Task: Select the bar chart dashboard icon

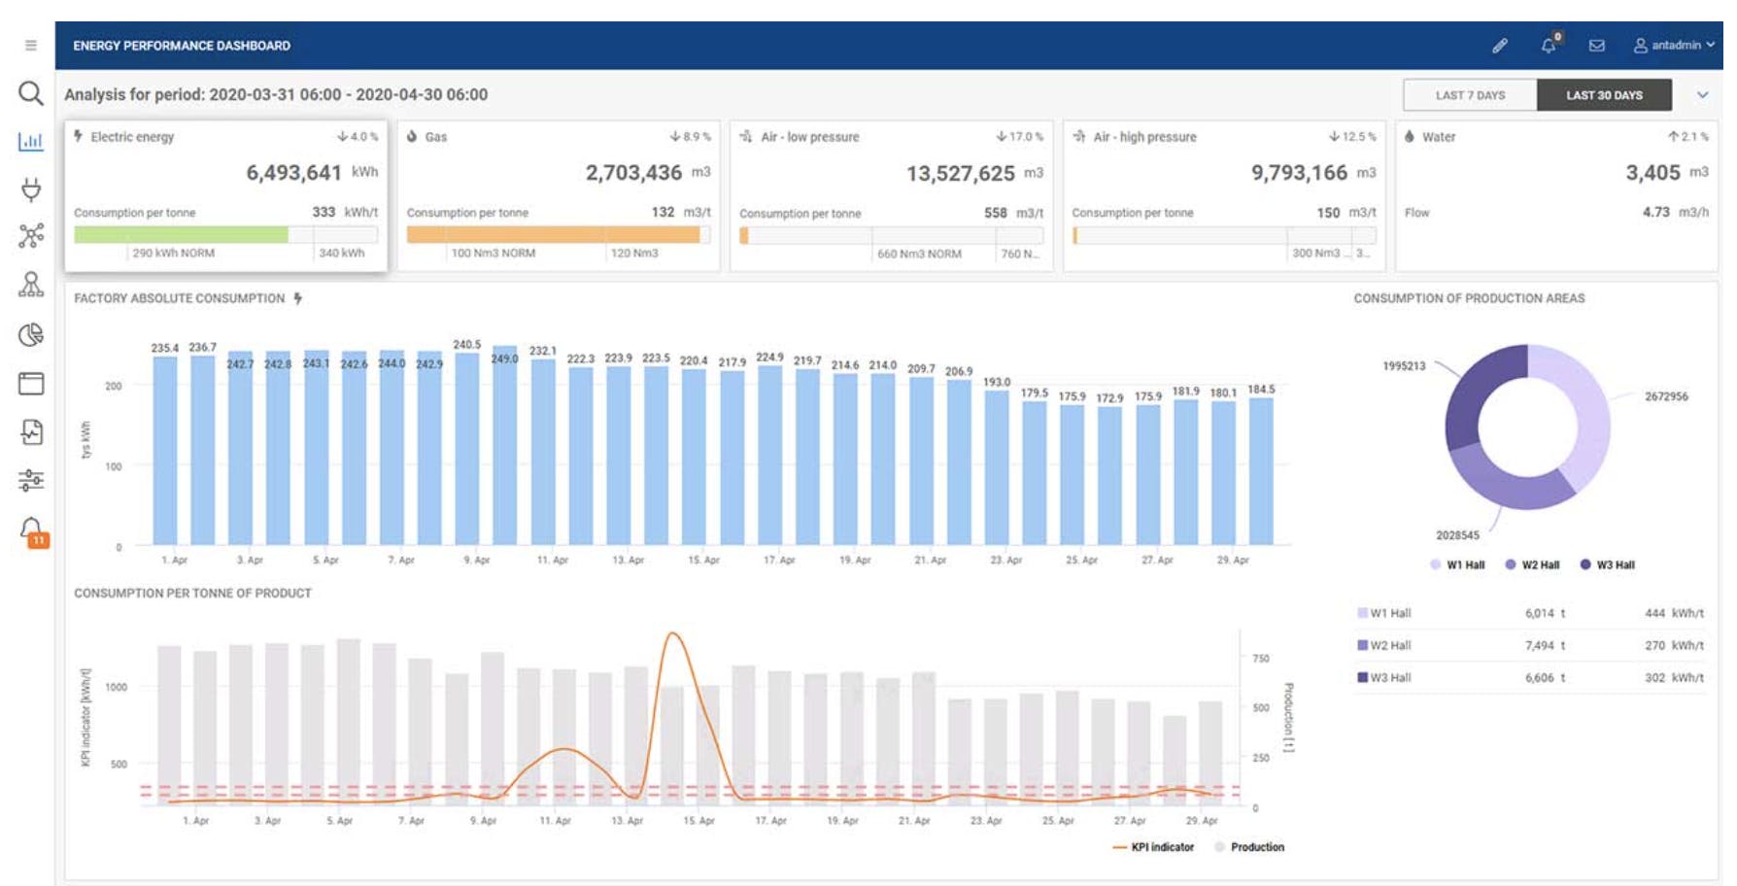Action: pyautogui.click(x=30, y=142)
